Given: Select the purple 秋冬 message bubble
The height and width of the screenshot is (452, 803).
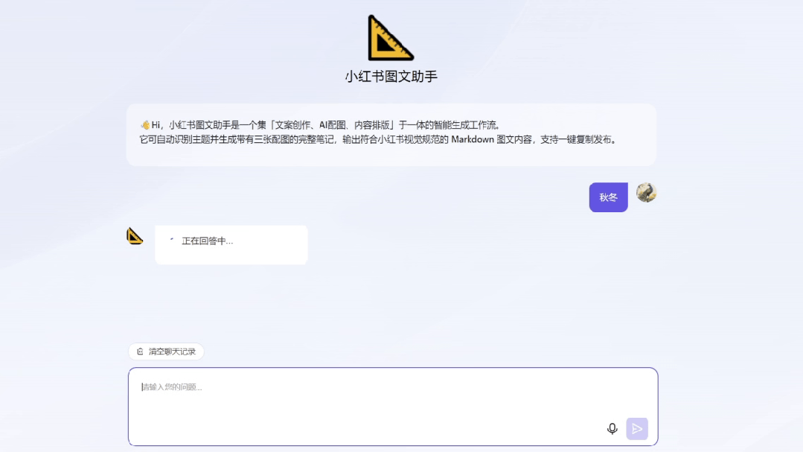Looking at the screenshot, I should point(608,197).
